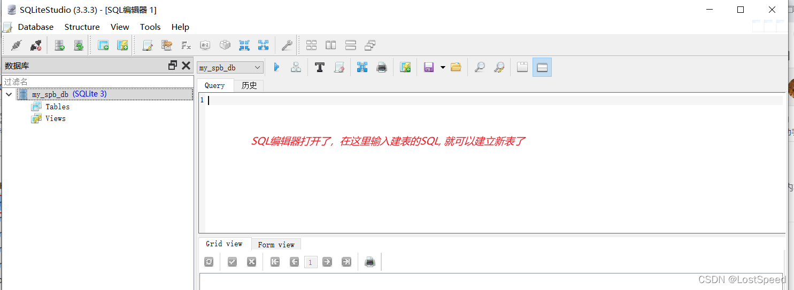Print icon in SQL editor toolbar
Viewport: 794px width, 290px height.
click(382, 67)
